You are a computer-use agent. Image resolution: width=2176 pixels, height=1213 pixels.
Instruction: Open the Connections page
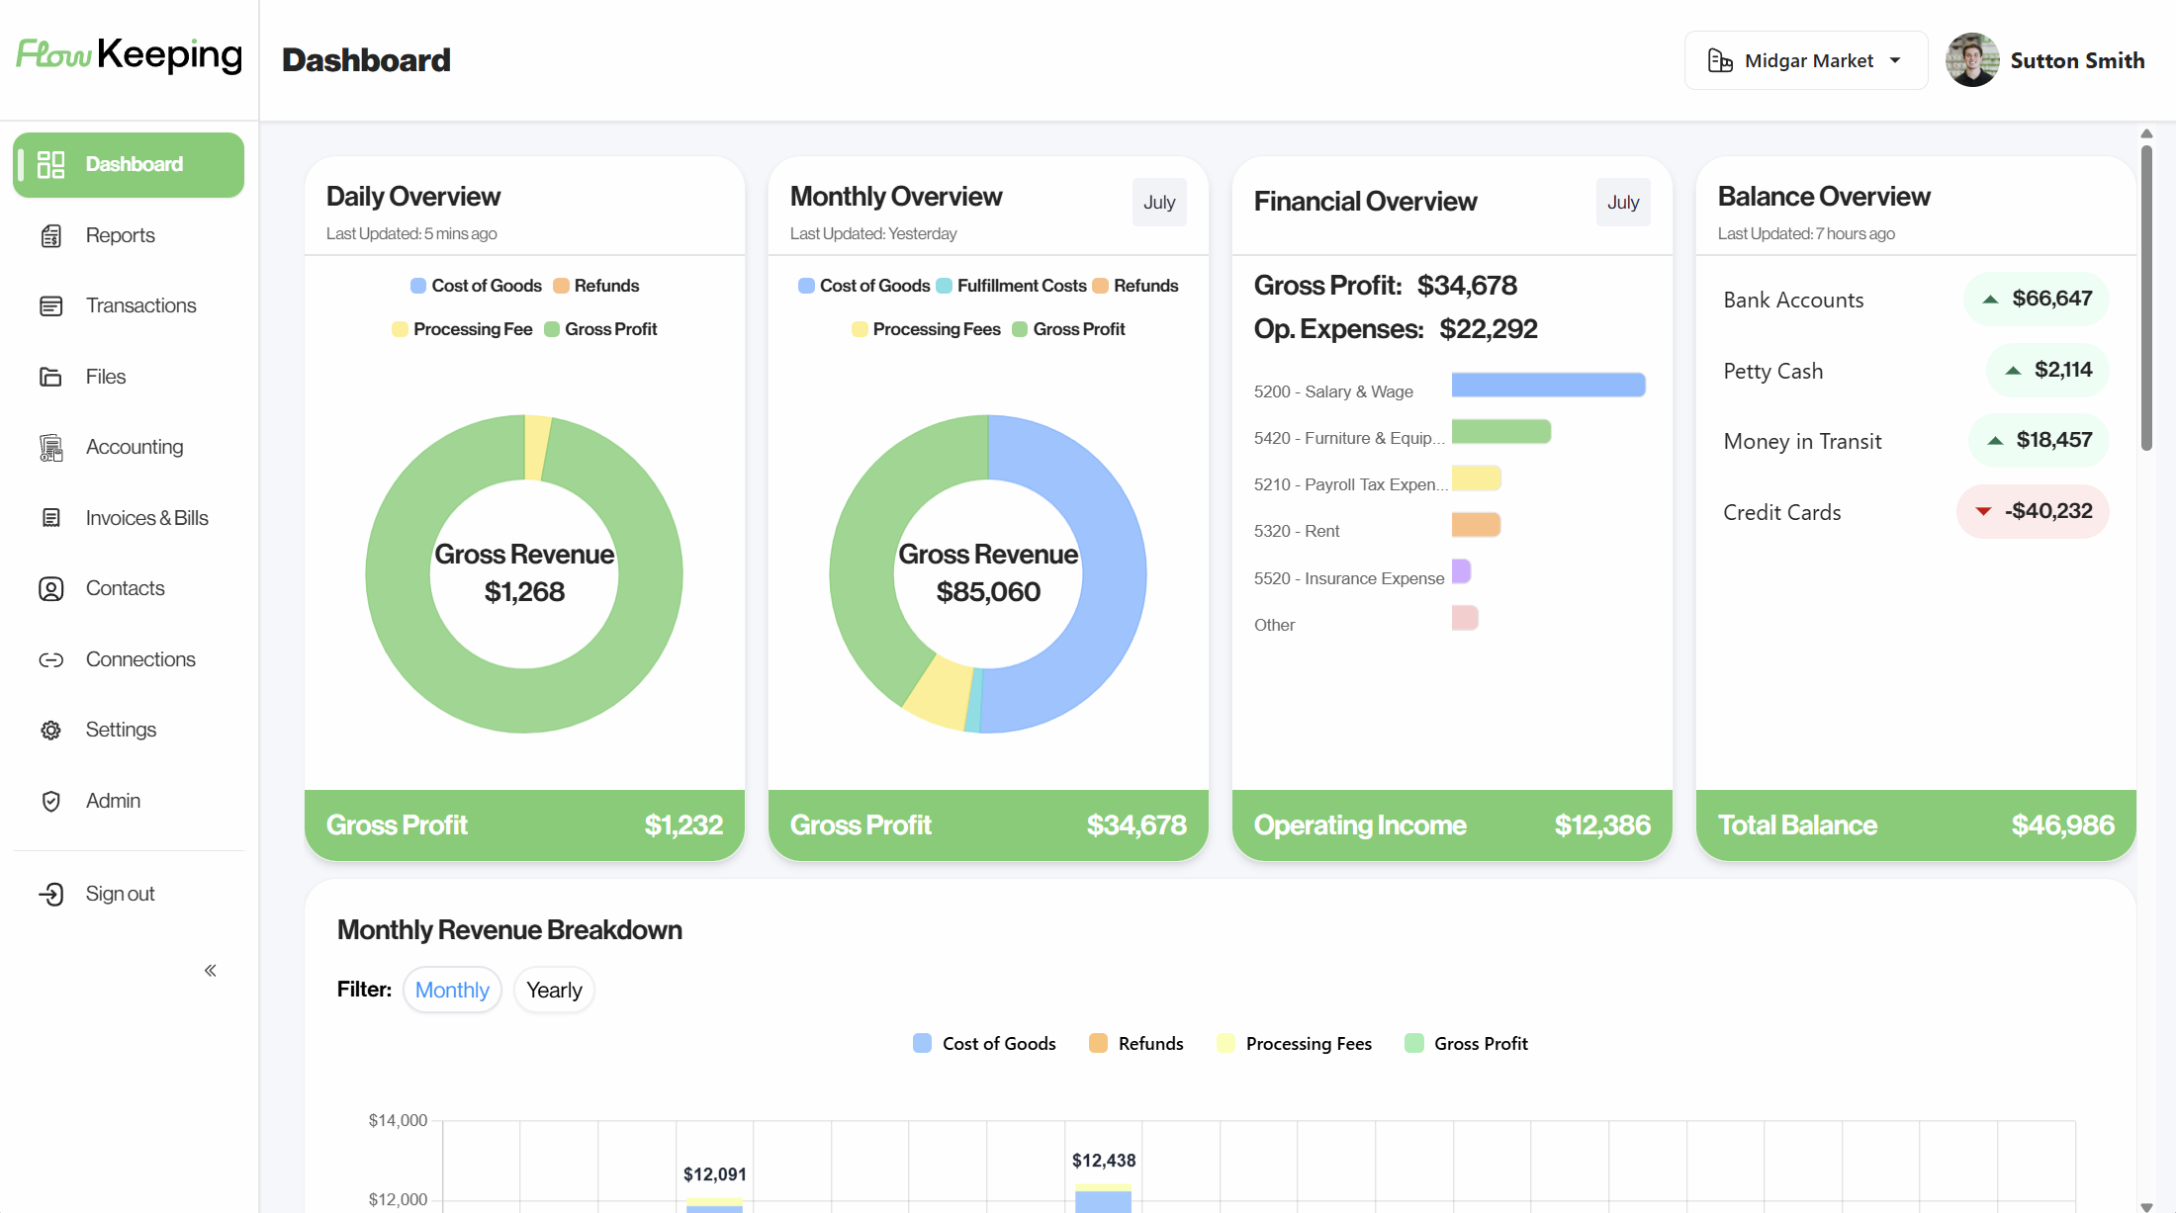point(129,659)
